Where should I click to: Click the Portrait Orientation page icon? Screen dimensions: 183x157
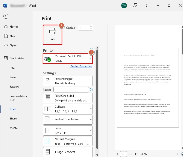pyautogui.click(x=48, y=119)
